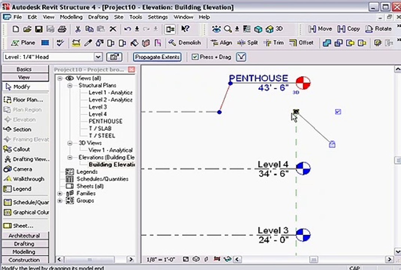Image resolution: width=401 pixels, height=270 pixels.
Task: Expand the Groups node
Action: coord(60,201)
